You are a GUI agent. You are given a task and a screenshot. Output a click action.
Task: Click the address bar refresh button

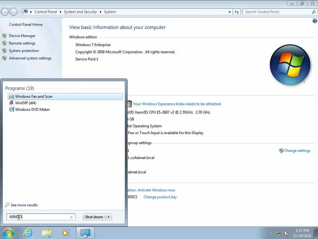click(237, 12)
